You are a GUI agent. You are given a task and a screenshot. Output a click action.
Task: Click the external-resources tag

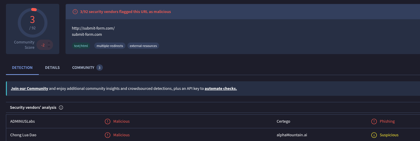click(x=143, y=46)
